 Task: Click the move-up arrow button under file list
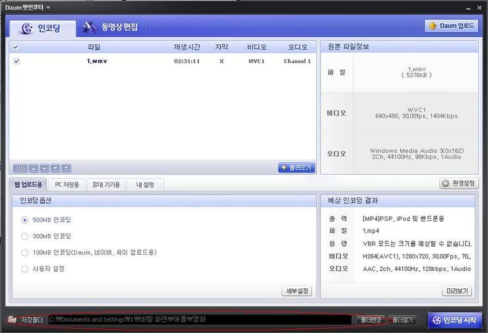pos(44,168)
